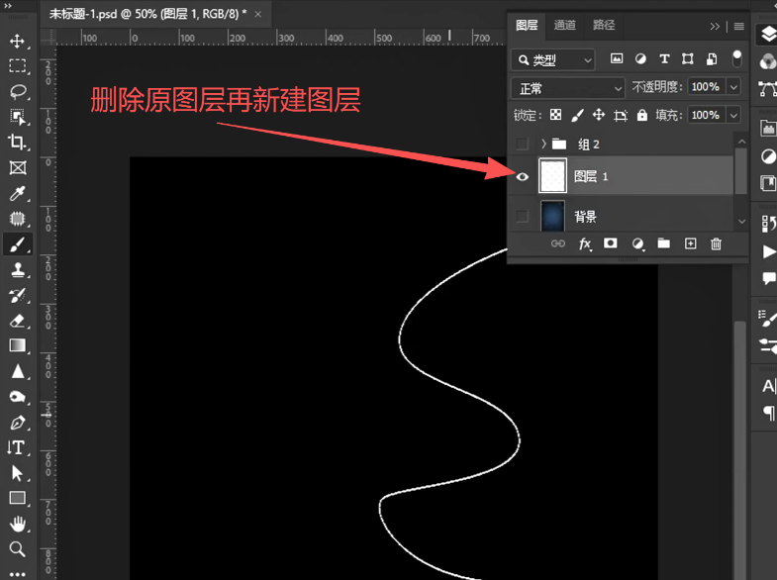The image size is (777, 580).
Task: Select the Path Selection tool
Action: coord(18,473)
